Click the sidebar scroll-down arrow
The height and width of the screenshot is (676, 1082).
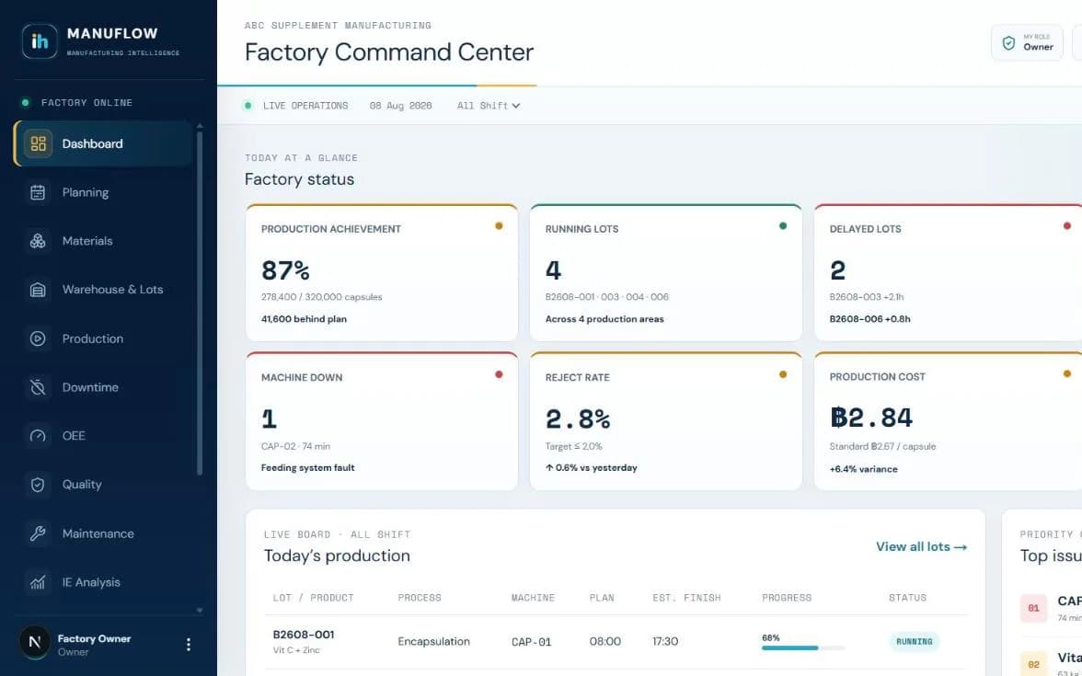tap(200, 611)
